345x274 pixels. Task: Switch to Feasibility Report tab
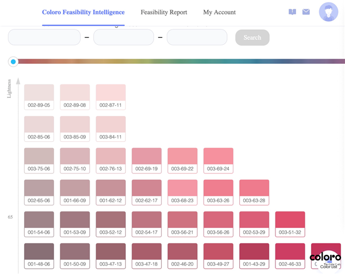point(164,12)
